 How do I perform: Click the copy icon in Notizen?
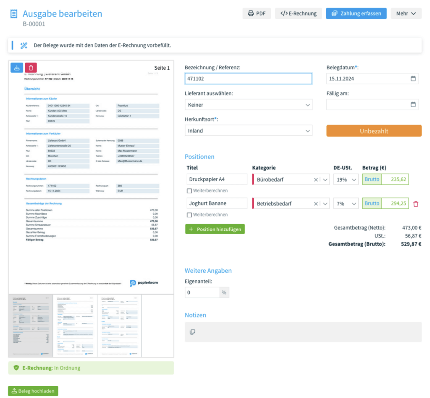pyautogui.click(x=192, y=332)
